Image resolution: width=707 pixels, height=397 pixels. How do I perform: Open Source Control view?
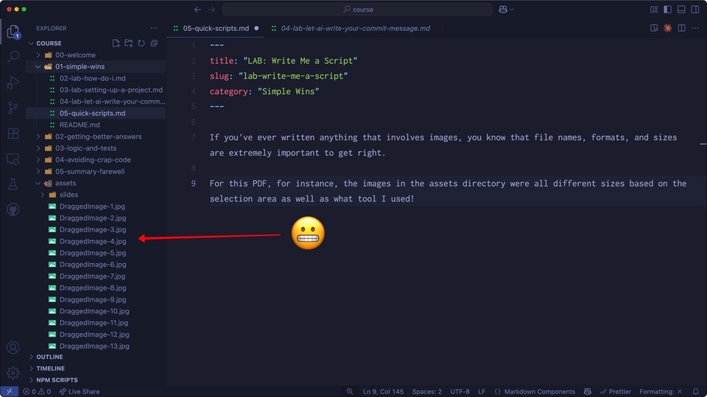pyautogui.click(x=13, y=107)
